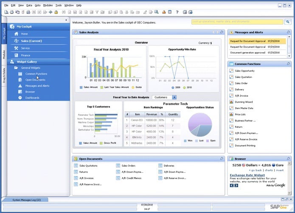Click the Sales Amount legend swatch

tap(81, 87)
